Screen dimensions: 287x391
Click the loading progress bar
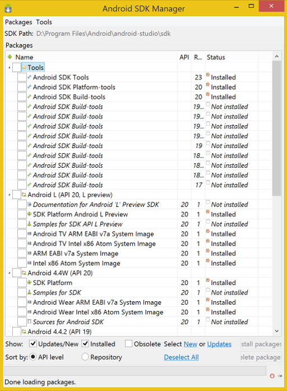click(135, 371)
